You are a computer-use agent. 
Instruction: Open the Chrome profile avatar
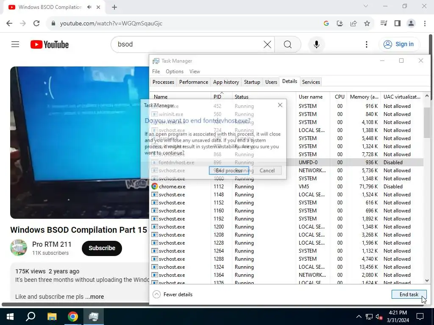point(411,23)
